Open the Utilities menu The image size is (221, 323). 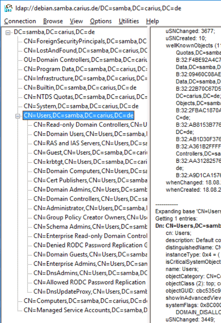coord(129,21)
